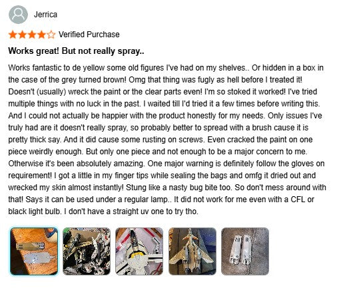
Task: Click Jerrica's gray profile avatar icon
Action: pos(18,15)
